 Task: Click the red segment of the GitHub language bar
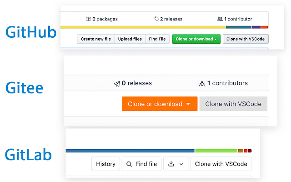click(x=265, y=27)
